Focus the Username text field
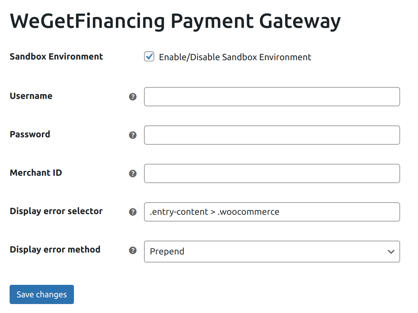The image size is (418, 313). tap(272, 97)
